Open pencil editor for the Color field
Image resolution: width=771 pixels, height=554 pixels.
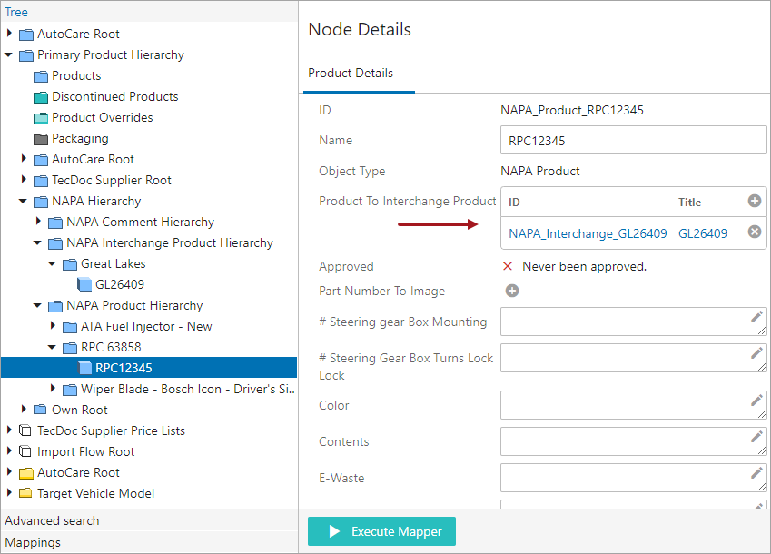pyautogui.click(x=756, y=401)
